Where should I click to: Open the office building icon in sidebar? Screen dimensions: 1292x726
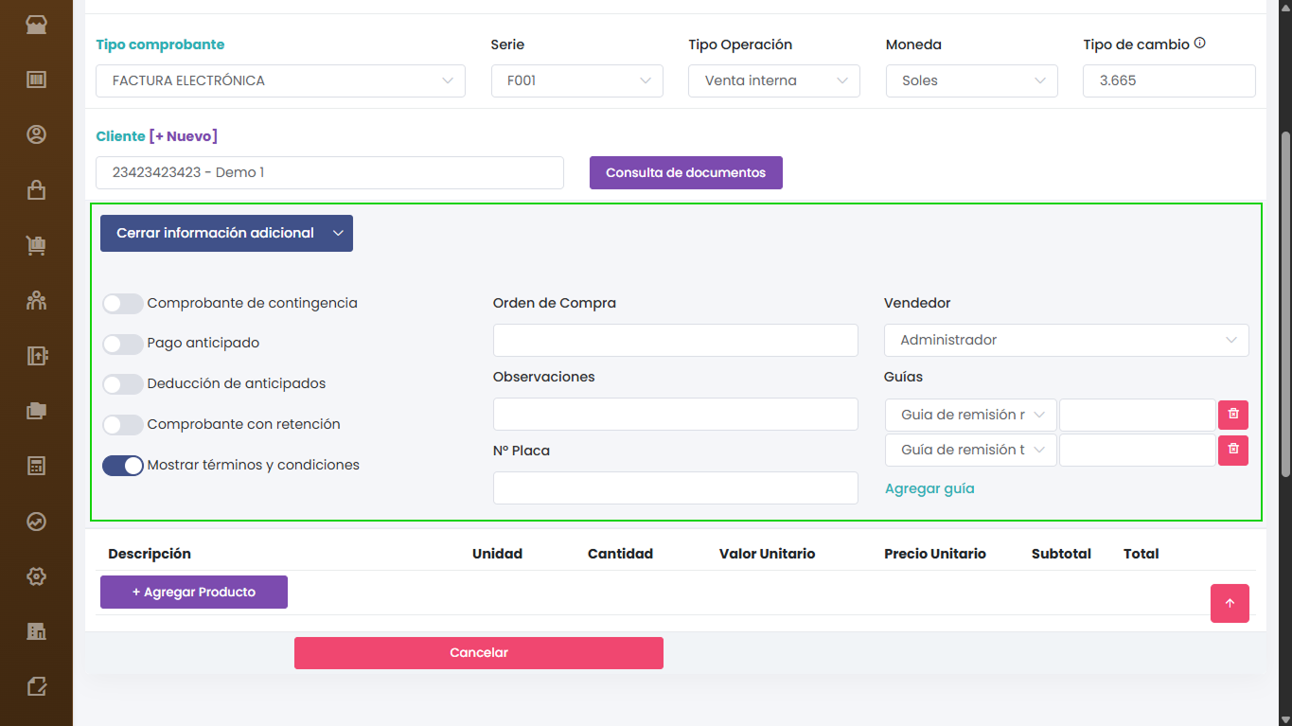pos(36,631)
